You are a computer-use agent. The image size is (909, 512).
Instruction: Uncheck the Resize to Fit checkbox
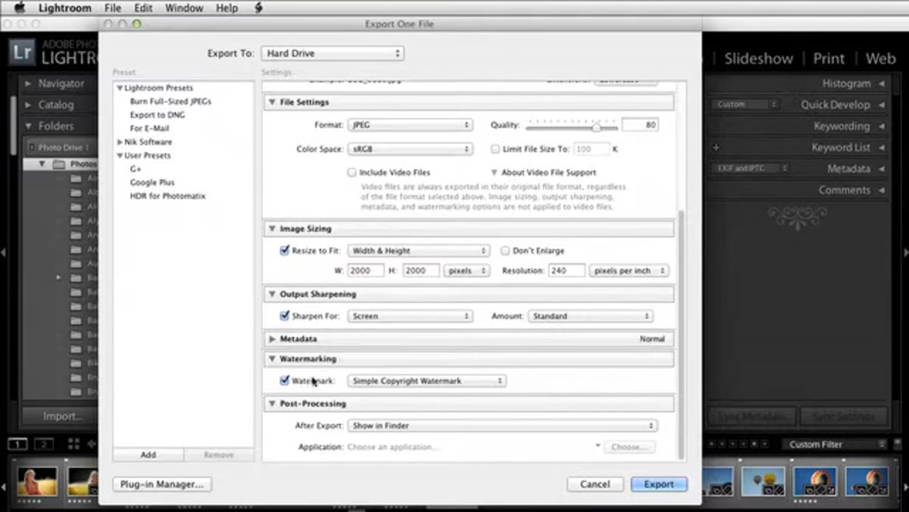point(285,251)
